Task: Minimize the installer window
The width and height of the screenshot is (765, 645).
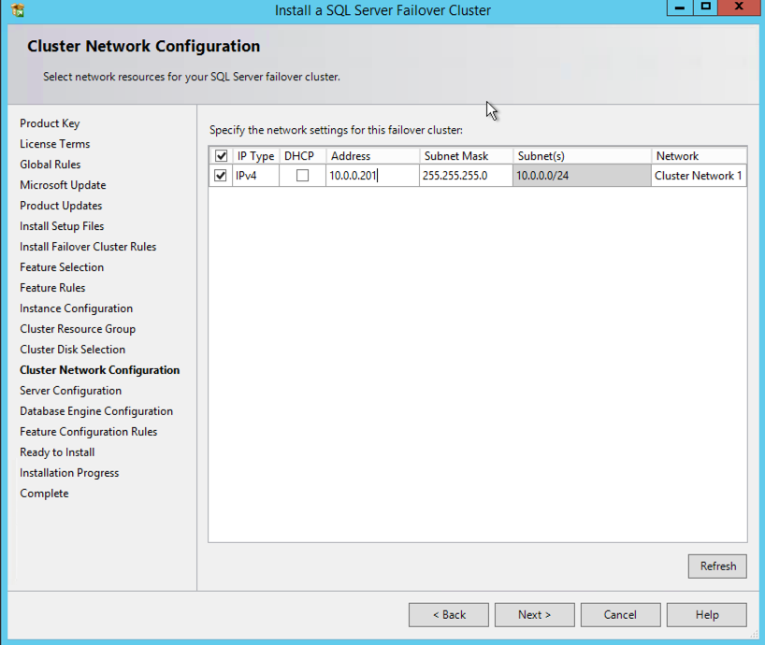Action: [x=678, y=7]
